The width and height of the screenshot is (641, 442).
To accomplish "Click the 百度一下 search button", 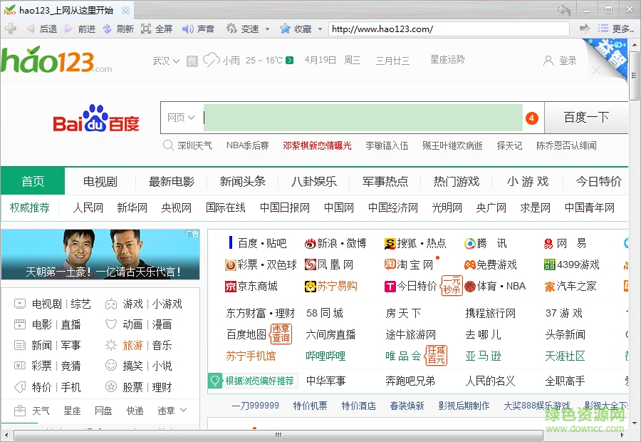I will (x=587, y=117).
